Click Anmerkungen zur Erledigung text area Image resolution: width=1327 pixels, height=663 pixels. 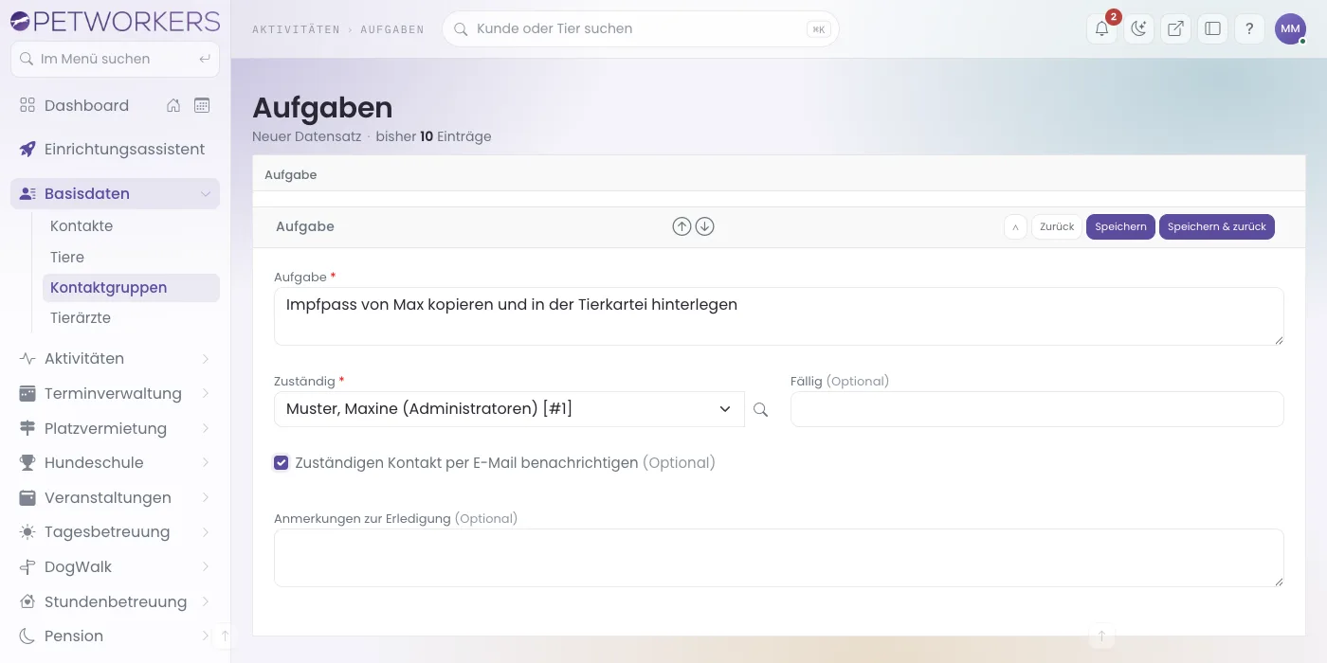point(778,558)
